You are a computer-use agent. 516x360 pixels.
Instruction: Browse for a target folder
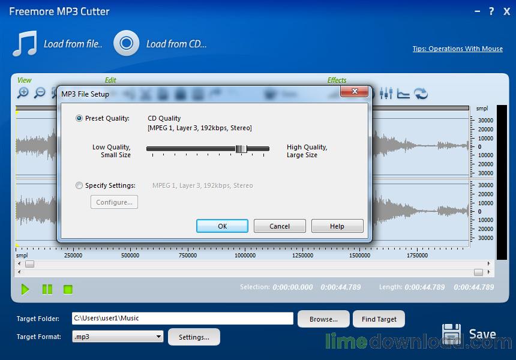point(323,319)
